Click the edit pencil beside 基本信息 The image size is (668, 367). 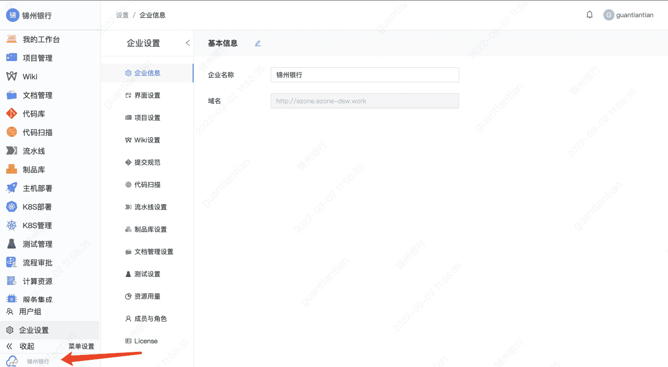coord(257,43)
